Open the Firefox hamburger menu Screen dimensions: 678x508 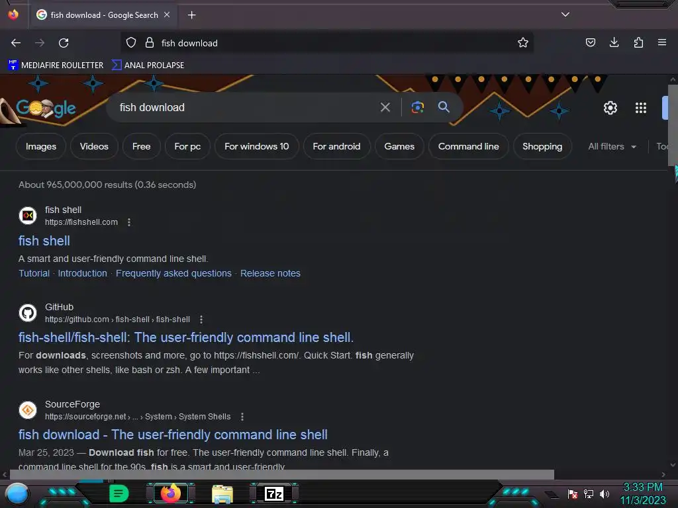coord(662,43)
